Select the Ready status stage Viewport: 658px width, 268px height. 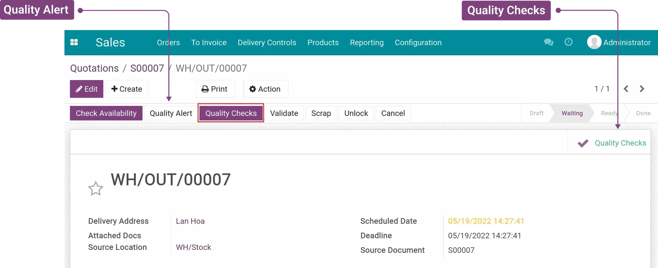(609, 113)
